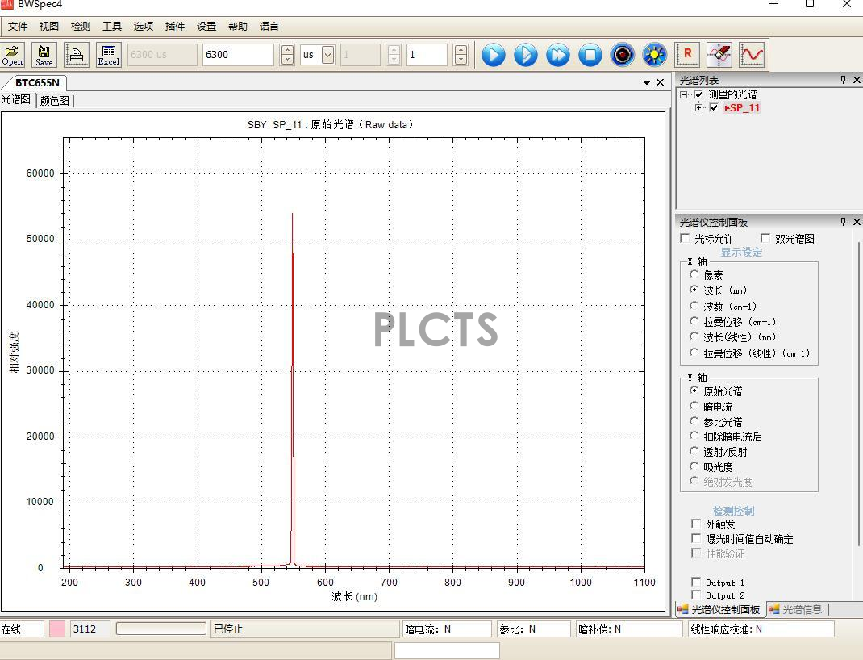The image size is (863, 660).
Task: Pin the 光谱列表 panel
Action: pyautogui.click(x=843, y=80)
